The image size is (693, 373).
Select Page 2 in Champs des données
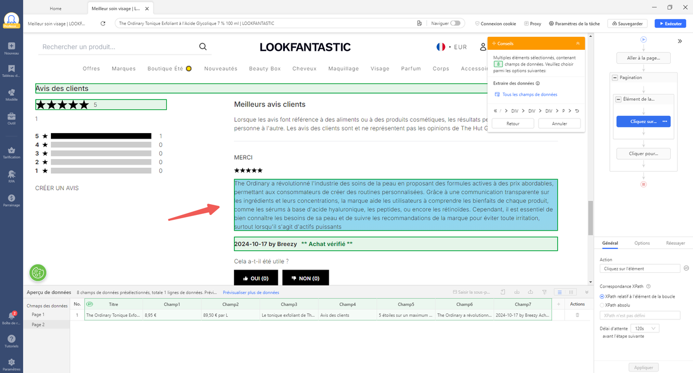(x=38, y=324)
